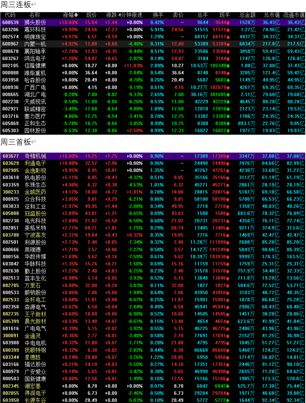Click stock code 002238

[x=10, y=102]
